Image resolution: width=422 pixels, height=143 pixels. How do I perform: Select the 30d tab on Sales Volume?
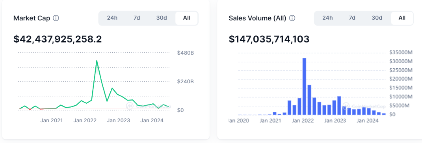click(x=377, y=18)
